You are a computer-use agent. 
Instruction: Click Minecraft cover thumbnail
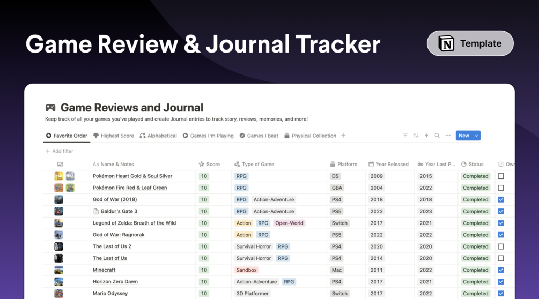(59, 270)
